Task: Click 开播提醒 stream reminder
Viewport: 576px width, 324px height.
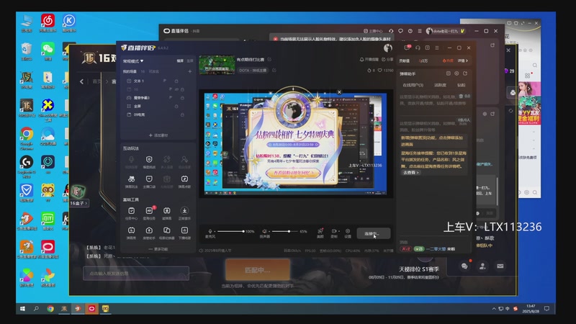Action: pyautogui.click(x=369, y=59)
